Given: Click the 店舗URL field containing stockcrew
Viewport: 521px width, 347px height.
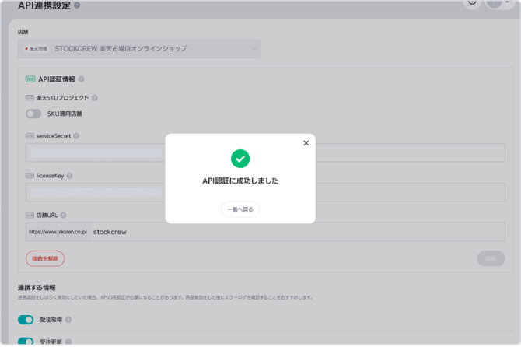Looking at the screenshot, I should tap(295, 232).
